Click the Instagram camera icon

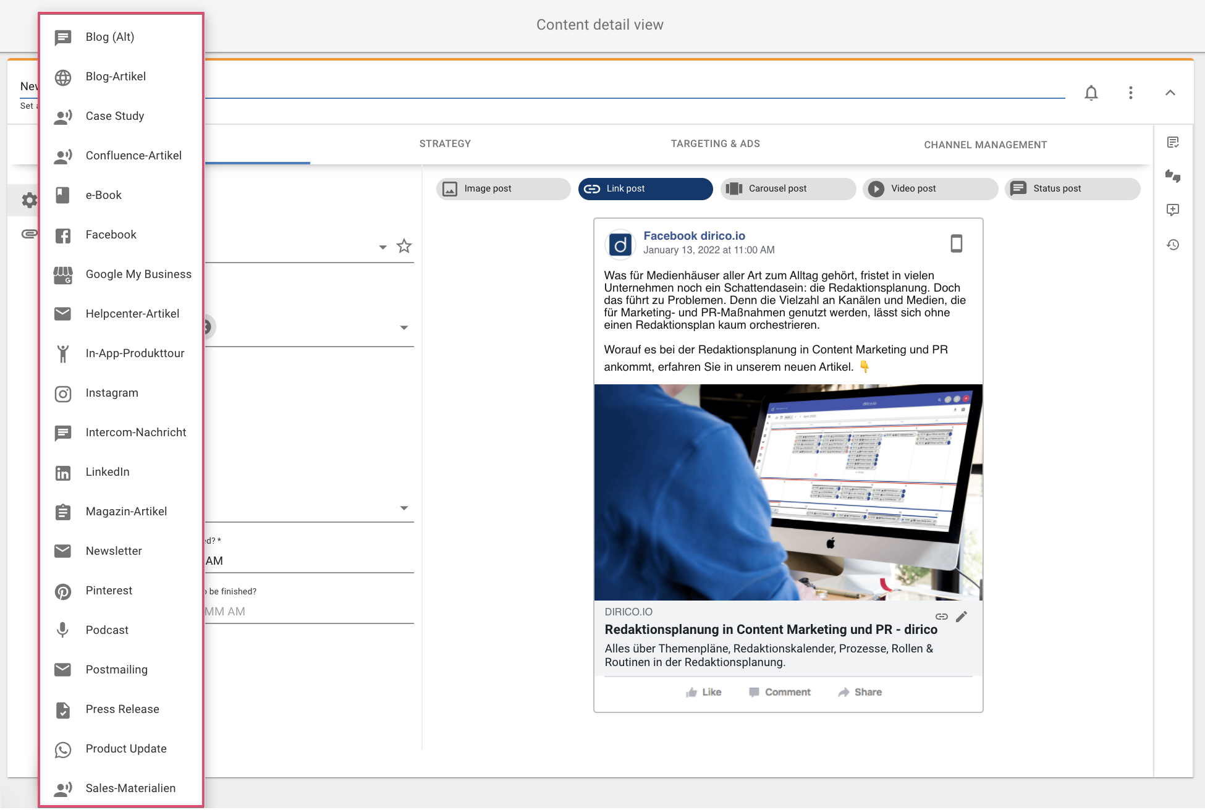[63, 394]
